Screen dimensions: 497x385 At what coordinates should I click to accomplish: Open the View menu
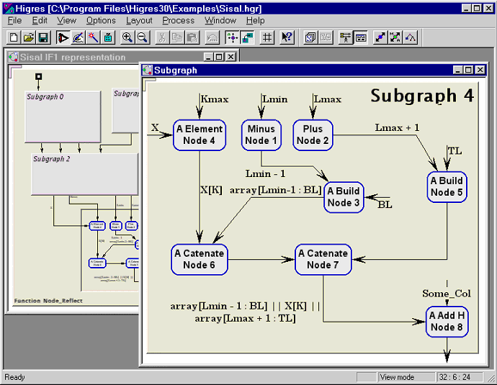[x=66, y=21]
